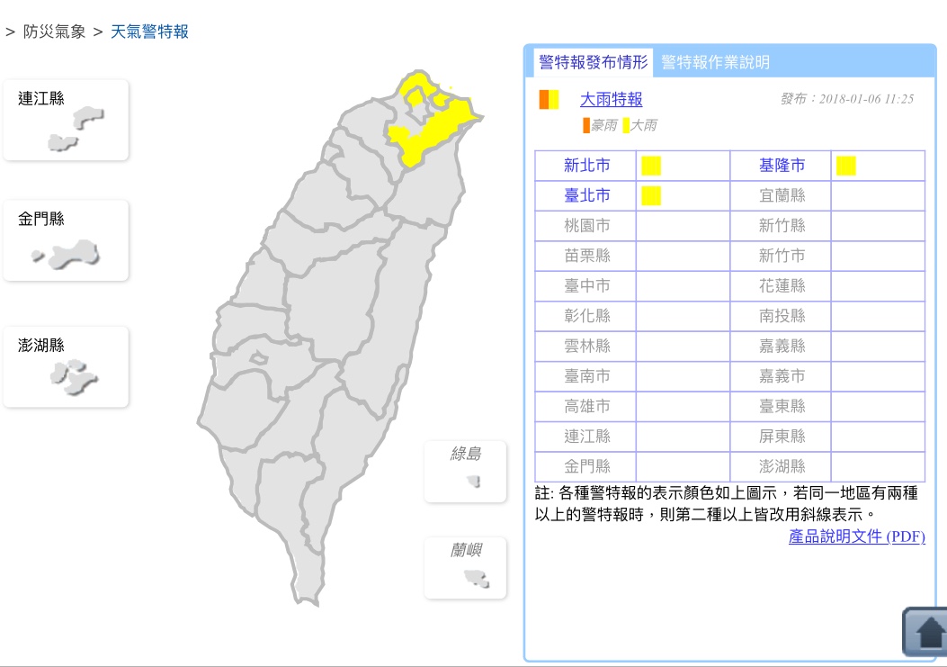The width and height of the screenshot is (947, 667).
Task: Click the yellow swatch beside 臺北市
Action: pos(651,196)
